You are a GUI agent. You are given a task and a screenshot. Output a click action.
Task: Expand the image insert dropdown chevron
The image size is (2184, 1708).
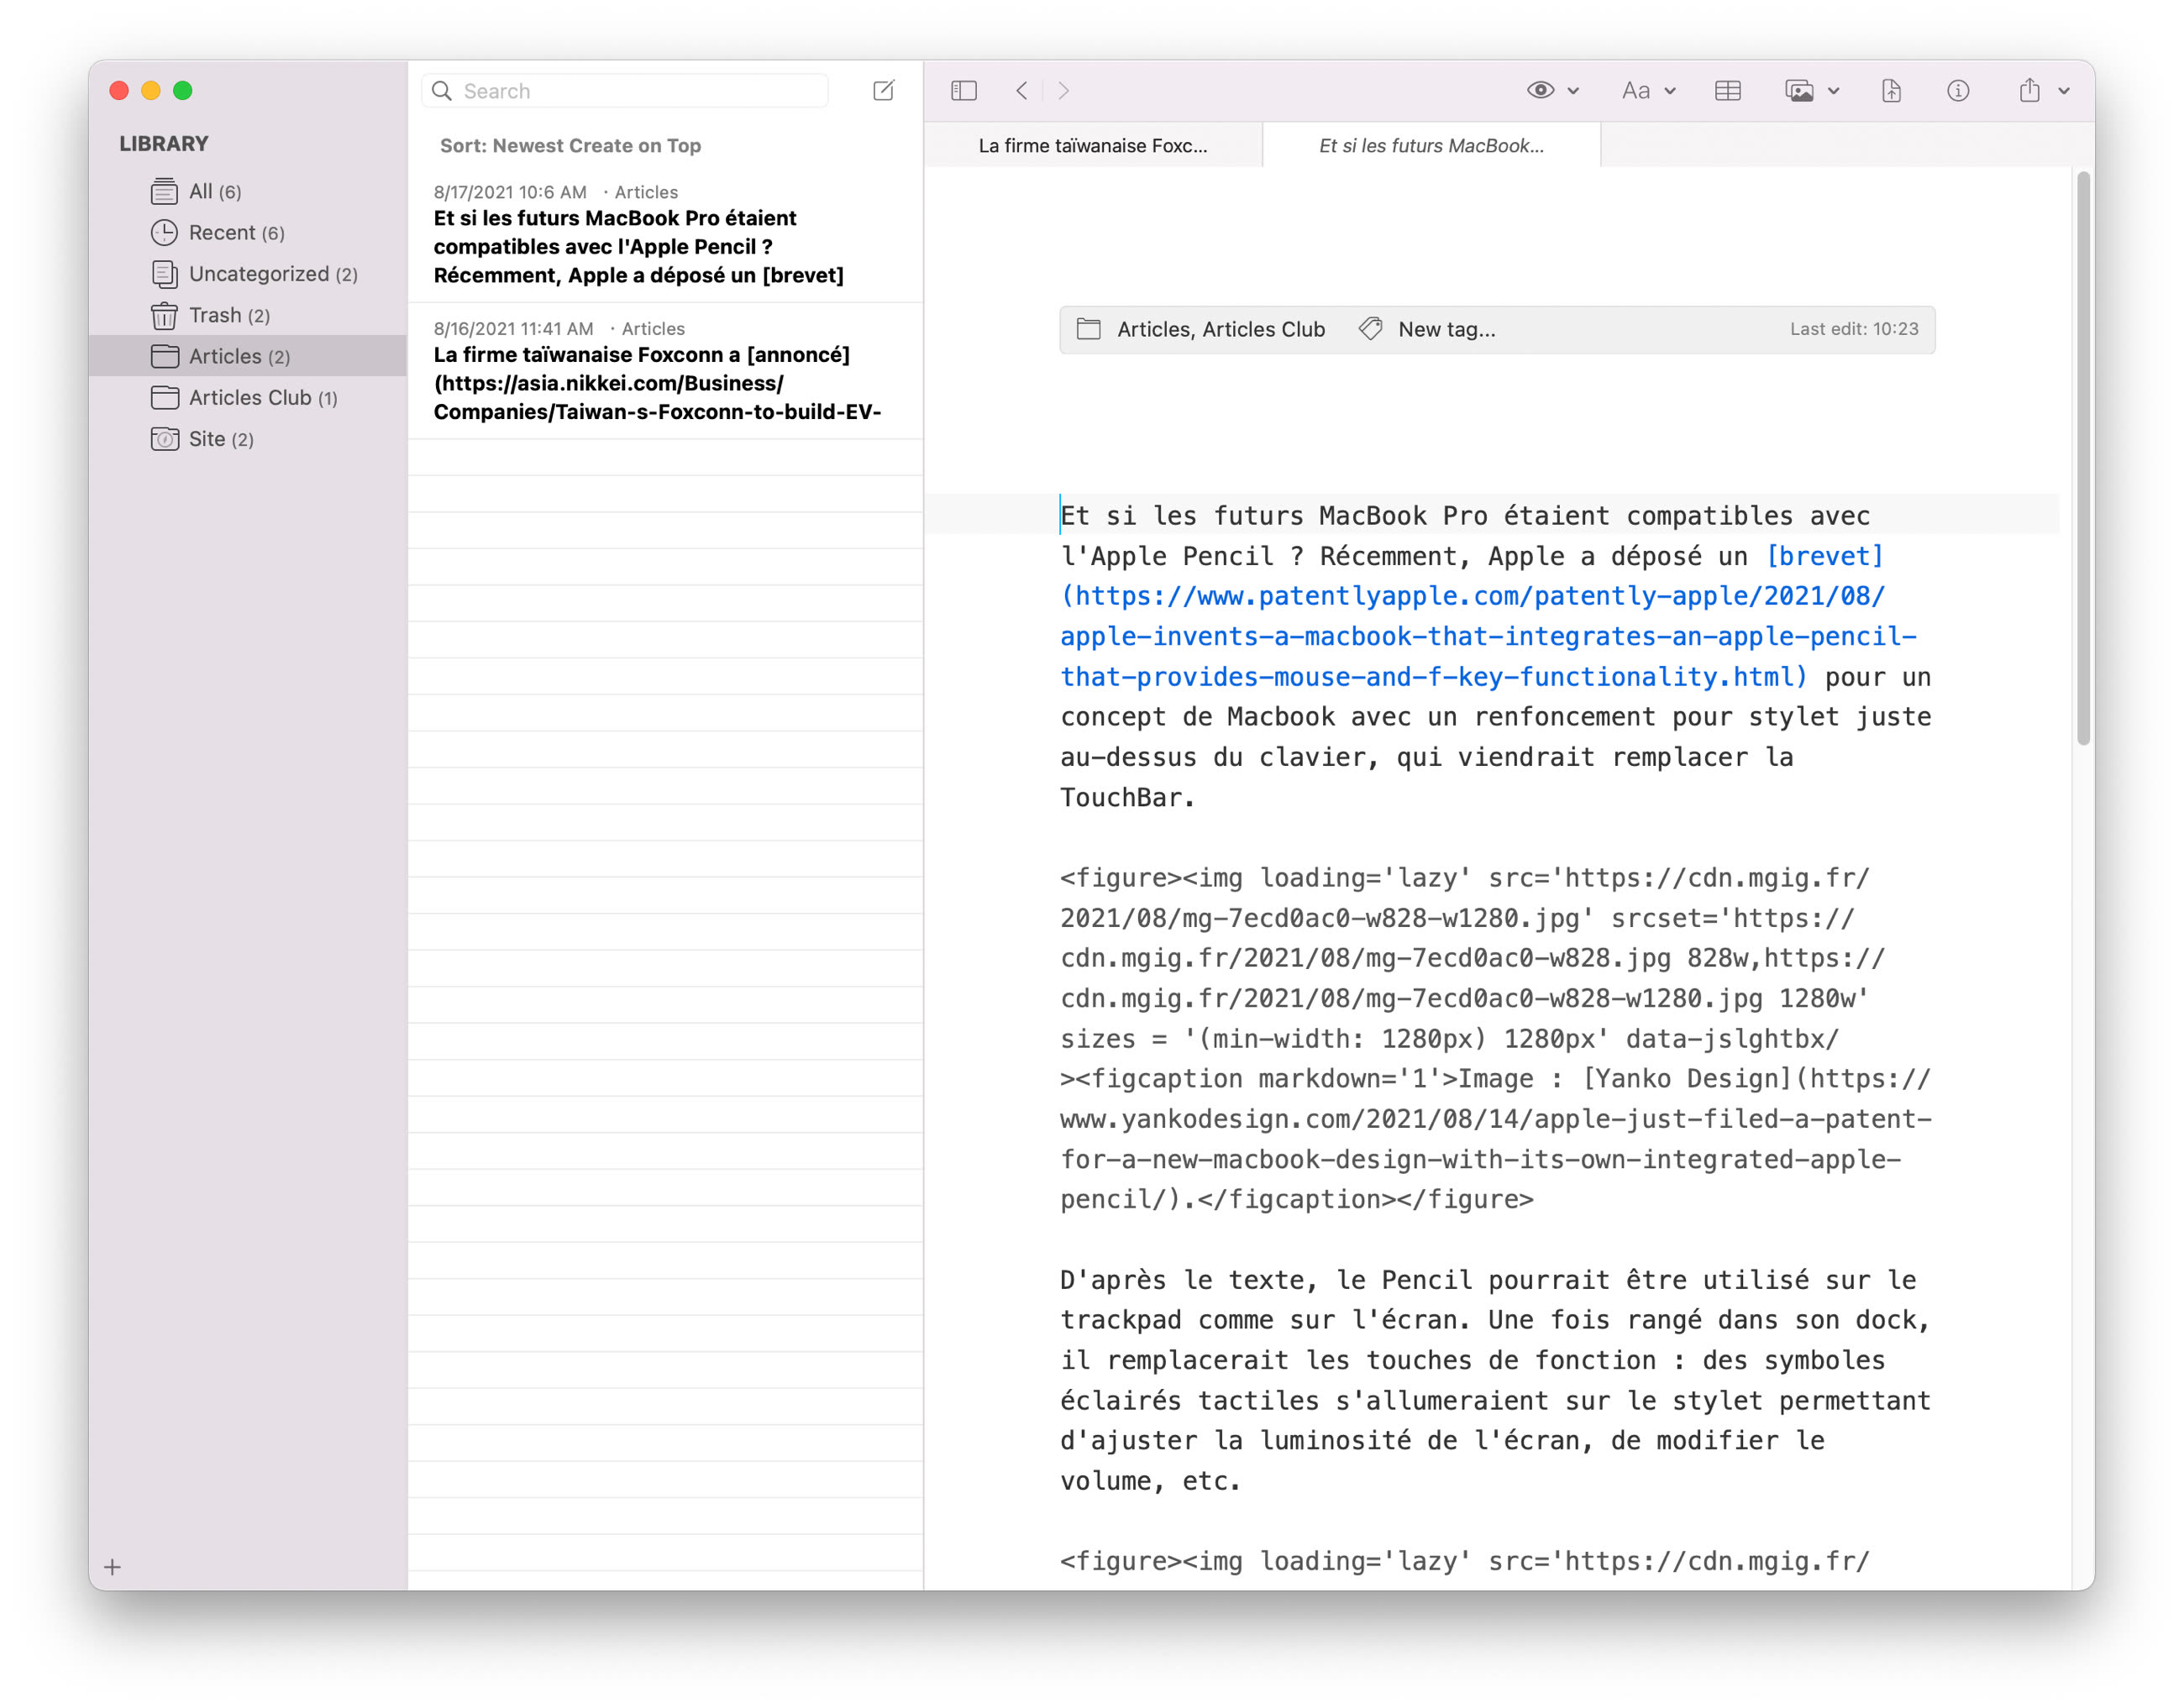pyautogui.click(x=1833, y=91)
